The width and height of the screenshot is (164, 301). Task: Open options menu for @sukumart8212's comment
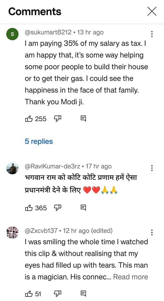152,34
